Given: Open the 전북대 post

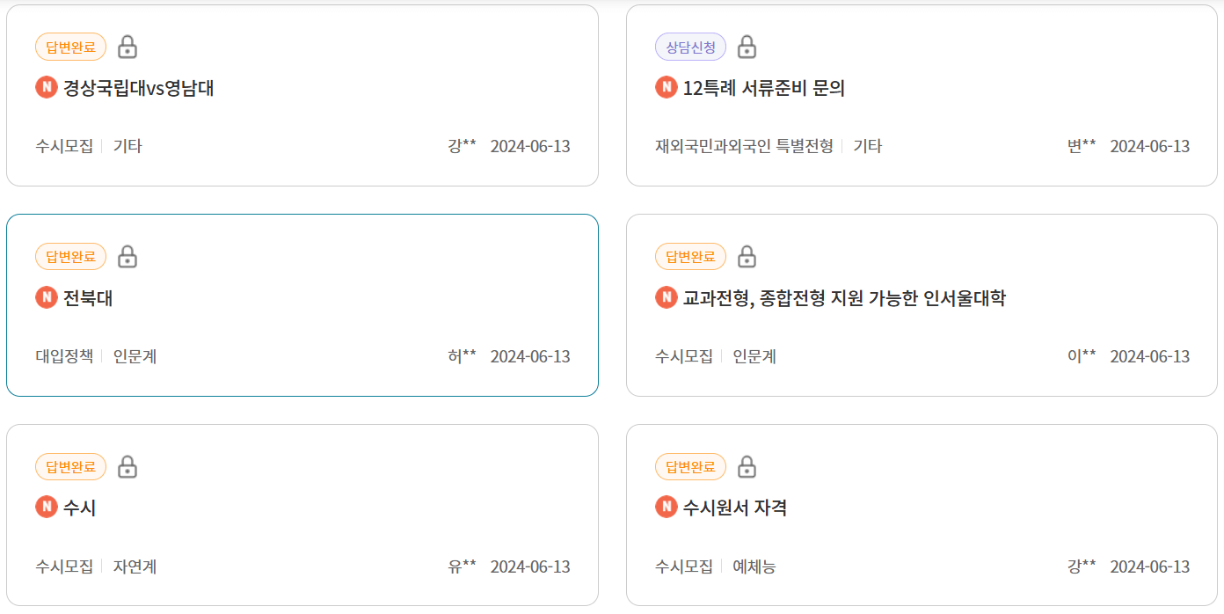Looking at the screenshot, I should (x=90, y=297).
